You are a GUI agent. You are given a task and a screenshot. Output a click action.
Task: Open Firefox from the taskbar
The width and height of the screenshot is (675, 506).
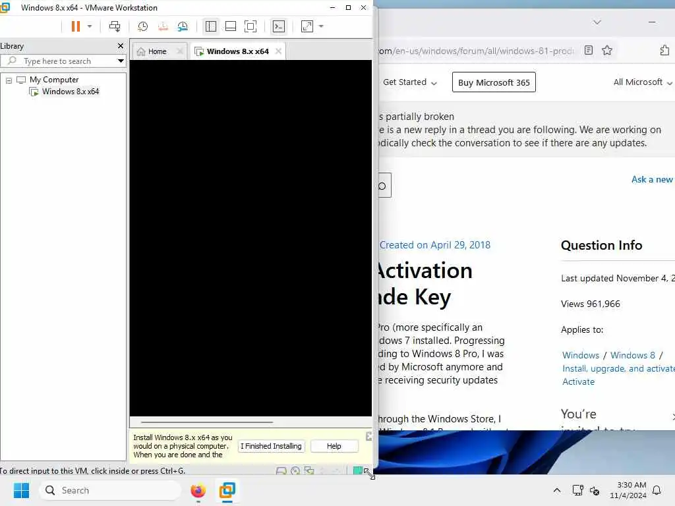tap(198, 490)
